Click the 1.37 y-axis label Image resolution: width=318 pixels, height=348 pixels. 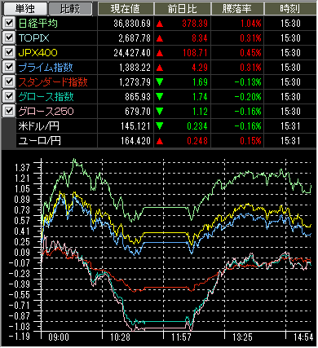point(21,168)
